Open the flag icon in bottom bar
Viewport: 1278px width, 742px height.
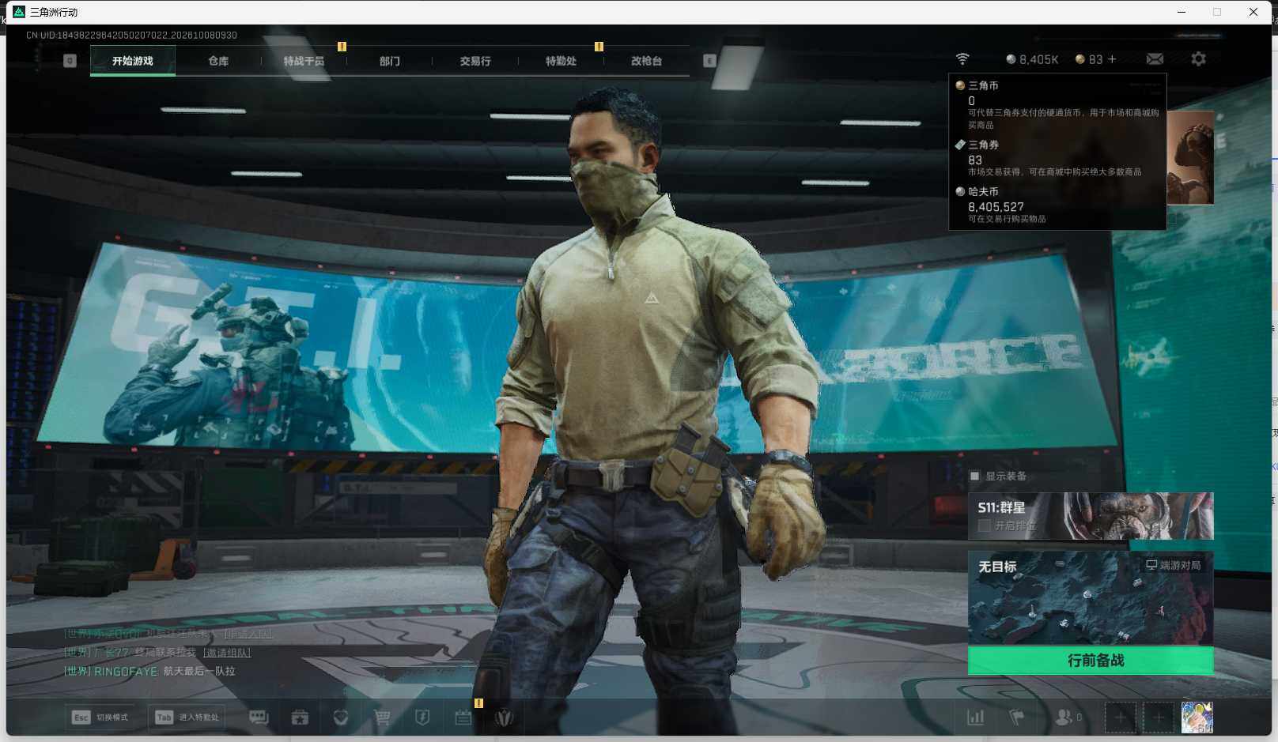[x=1017, y=718]
